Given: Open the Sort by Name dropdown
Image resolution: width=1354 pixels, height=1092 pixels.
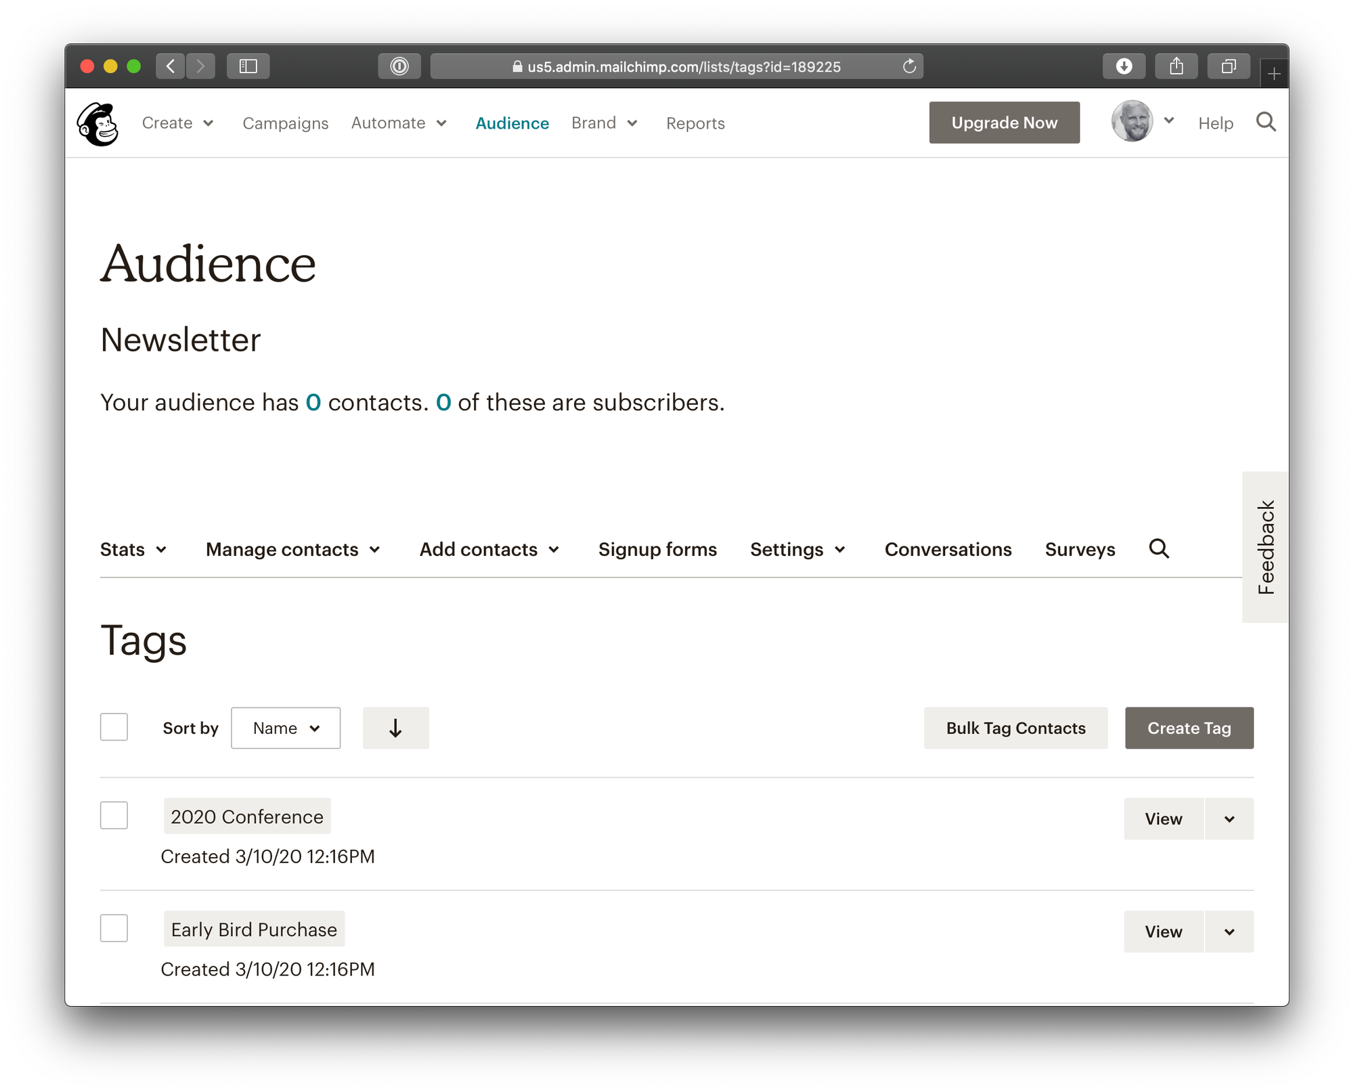Looking at the screenshot, I should click(x=286, y=728).
